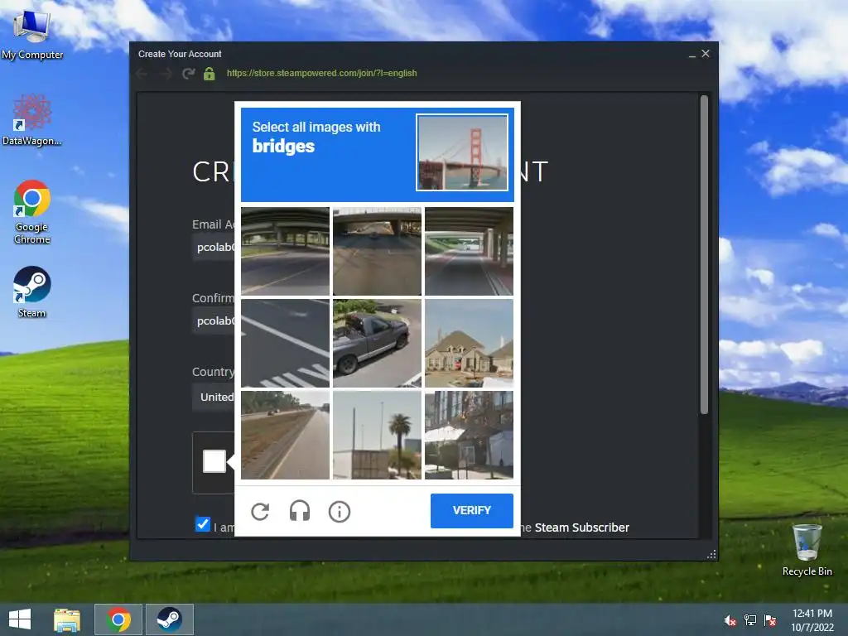Select the tile with the palm tree
Screen dimensions: 848x636
click(x=377, y=436)
